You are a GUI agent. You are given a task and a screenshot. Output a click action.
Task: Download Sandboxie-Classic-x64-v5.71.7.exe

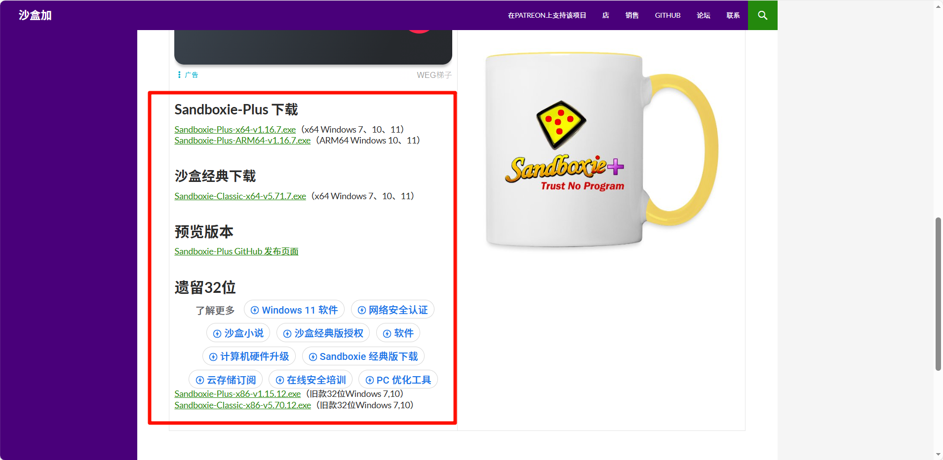pos(240,196)
